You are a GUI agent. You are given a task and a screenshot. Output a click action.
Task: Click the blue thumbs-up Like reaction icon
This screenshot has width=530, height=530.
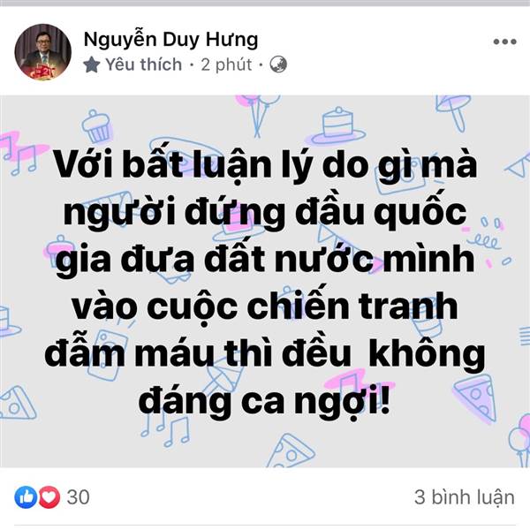pyautogui.click(x=26, y=496)
